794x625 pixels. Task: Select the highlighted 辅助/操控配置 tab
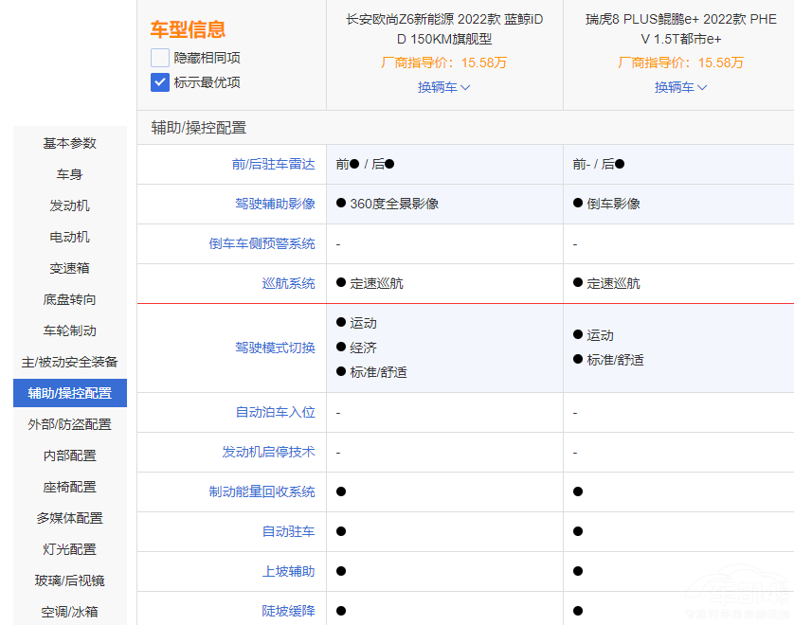point(69,393)
